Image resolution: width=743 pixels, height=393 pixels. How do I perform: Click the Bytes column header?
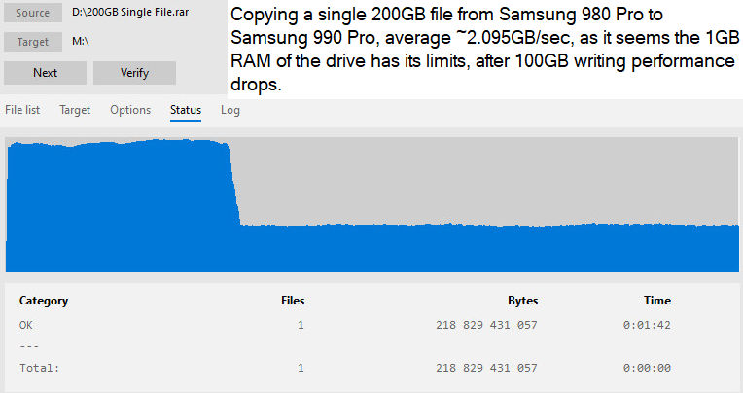tap(522, 301)
